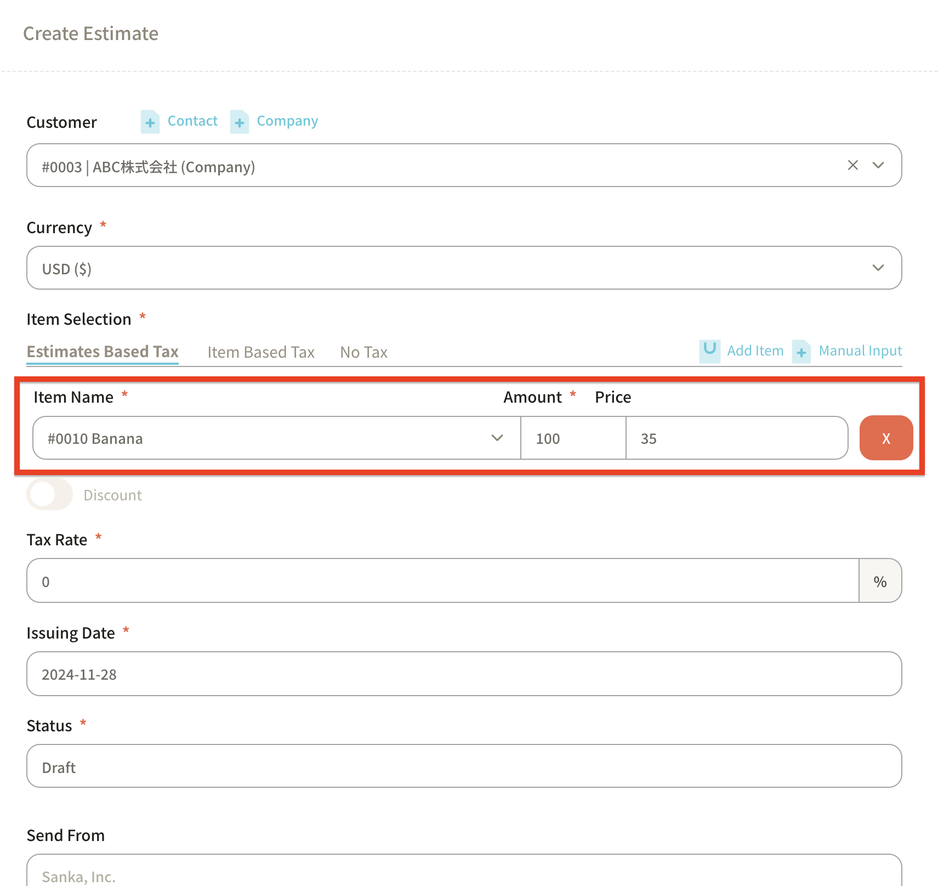Clear the selected customer with X icon
The width and height of the screenshot is (938, 886).
(852, 165)
